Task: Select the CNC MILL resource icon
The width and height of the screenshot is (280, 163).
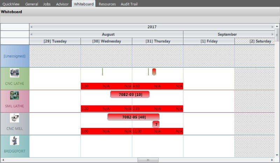Action: coord(15,118)
